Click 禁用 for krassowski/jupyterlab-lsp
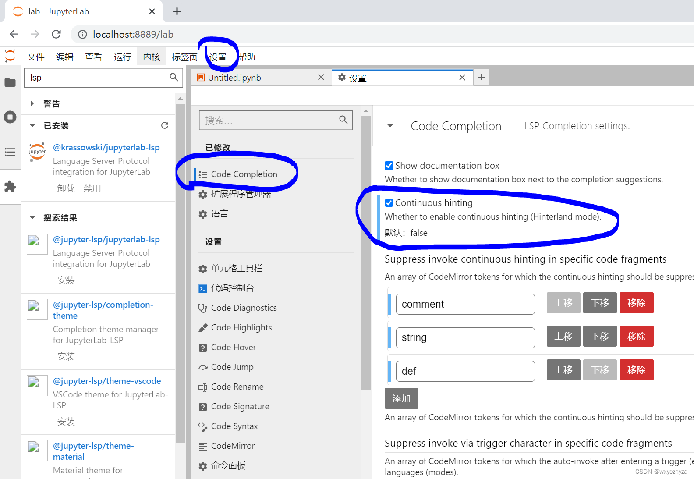The height and width of the screenshot is (479, 694). [92, 188]
